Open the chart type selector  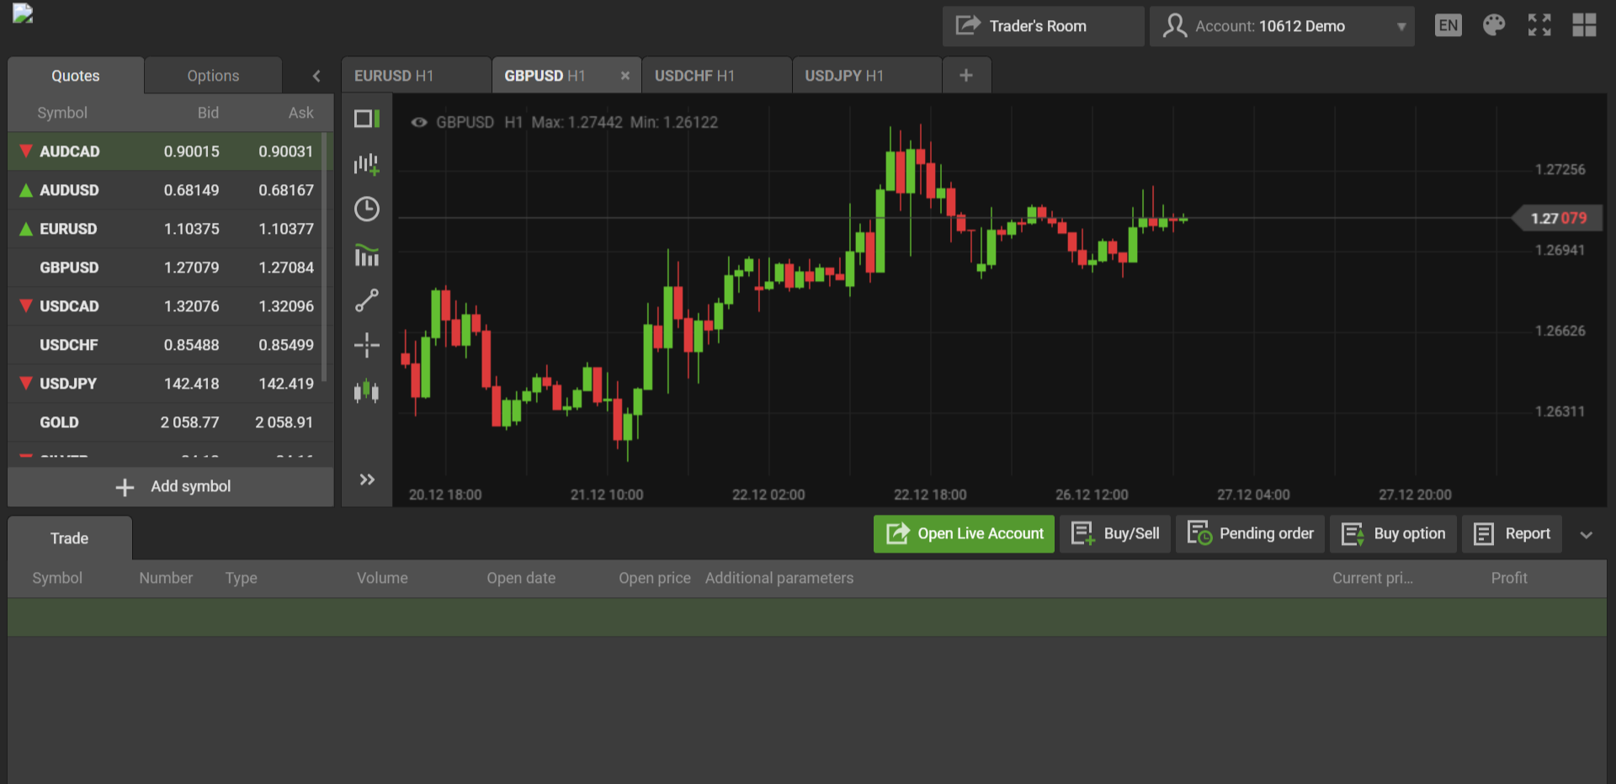tap(367, 255)
